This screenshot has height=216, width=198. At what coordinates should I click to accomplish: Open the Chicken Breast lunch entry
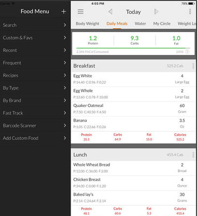tap(133, 183)
